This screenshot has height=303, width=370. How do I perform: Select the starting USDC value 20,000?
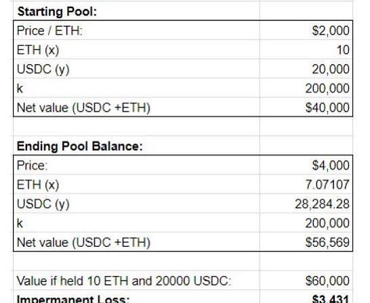[306, 69]
